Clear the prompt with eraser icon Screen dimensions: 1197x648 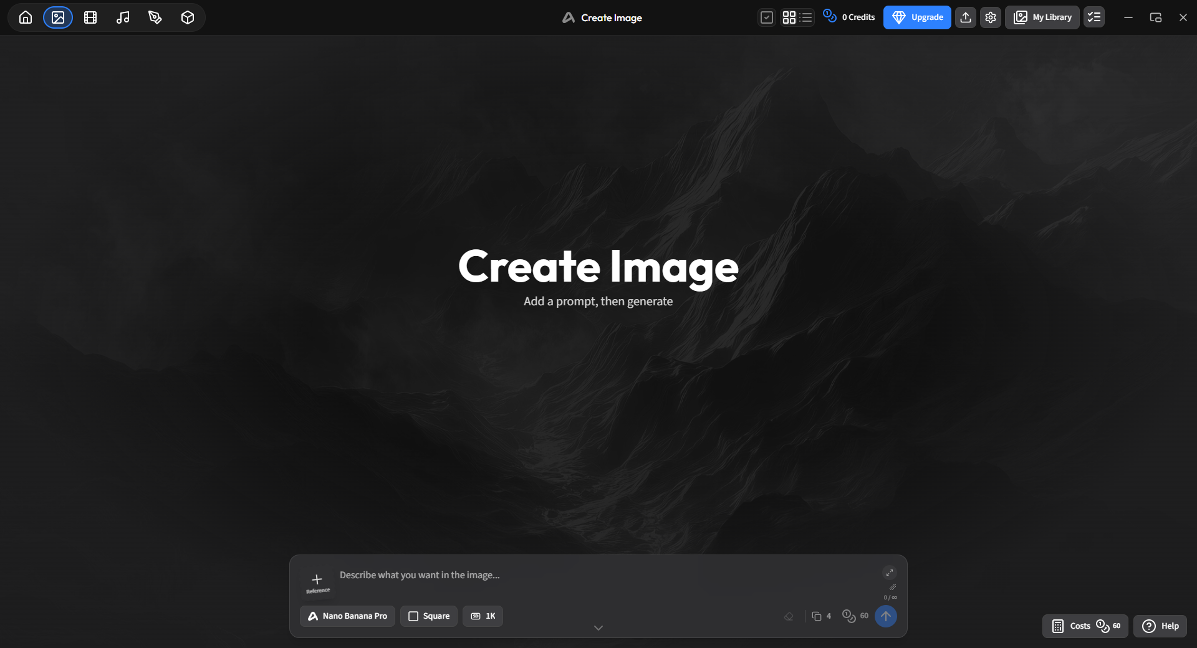click(789, 616)
